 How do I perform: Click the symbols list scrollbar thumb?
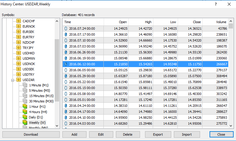57,70
